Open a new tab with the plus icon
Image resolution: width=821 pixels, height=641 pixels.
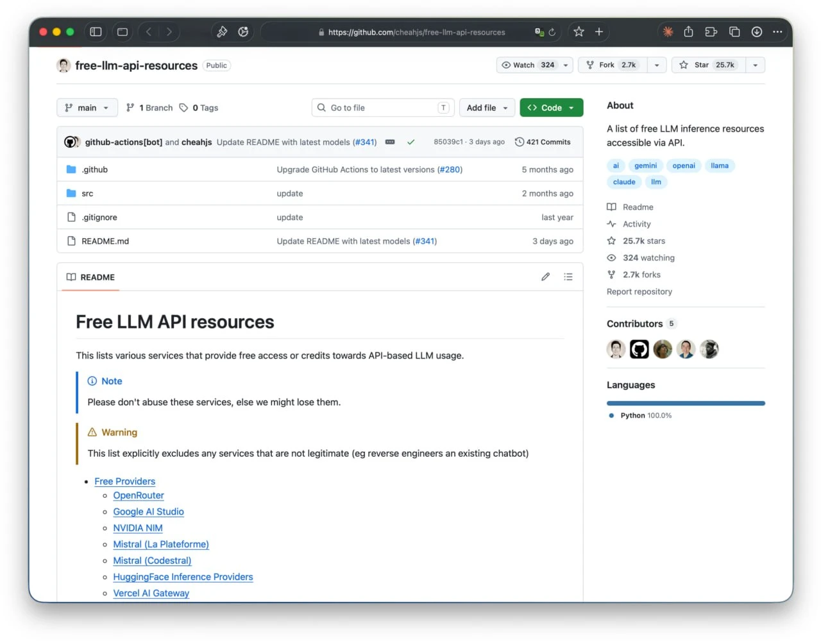click(599, 31)
